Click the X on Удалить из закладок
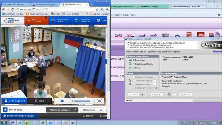This screenshot has height=125, width=222. (x=75, y=110)
